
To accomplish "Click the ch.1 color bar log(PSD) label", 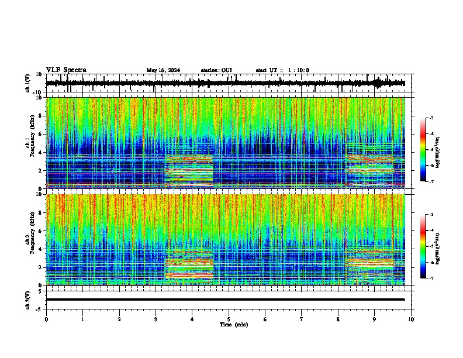I will click(x=438, y=153).
